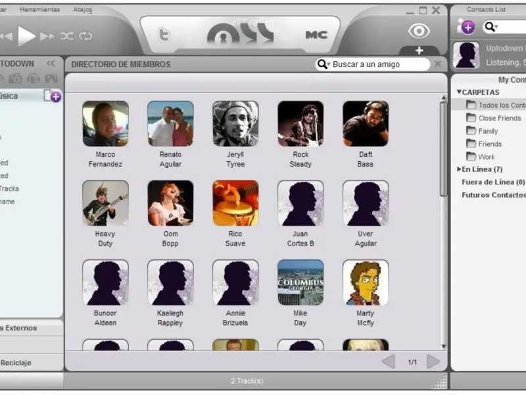
Task: Select the Futuros Contactos group
Action: pyautogui.click(x=494, y=195)
